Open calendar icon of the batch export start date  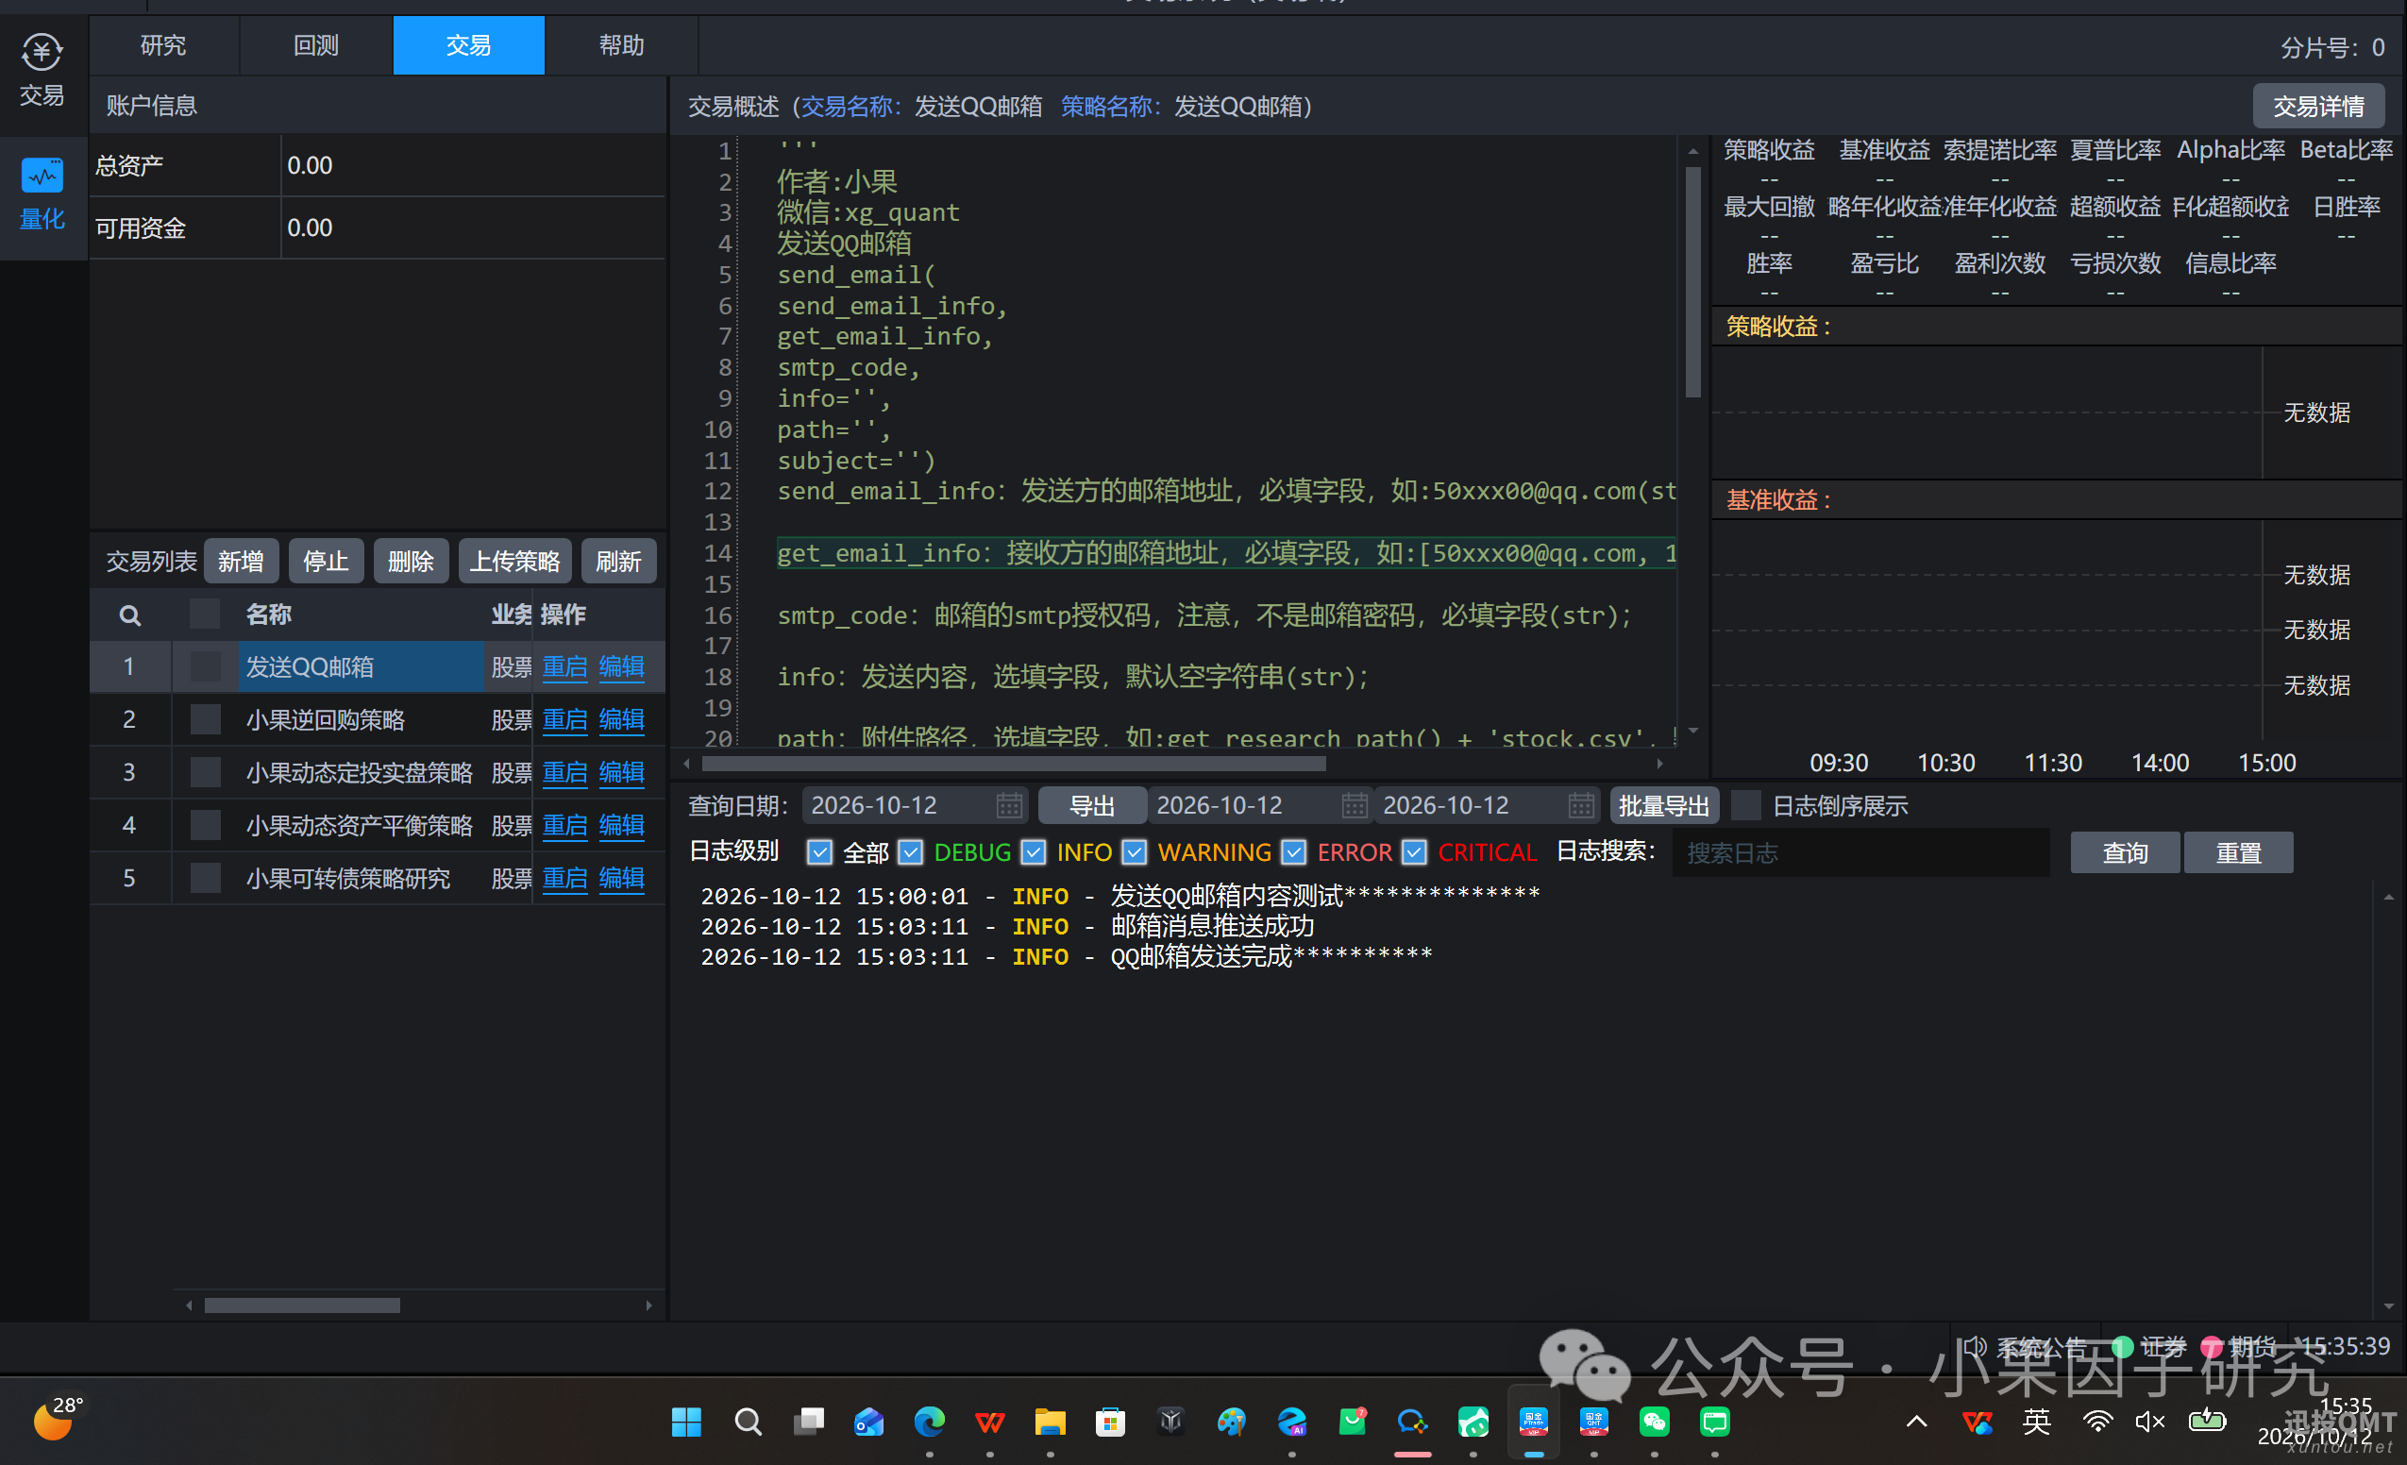1354,806
